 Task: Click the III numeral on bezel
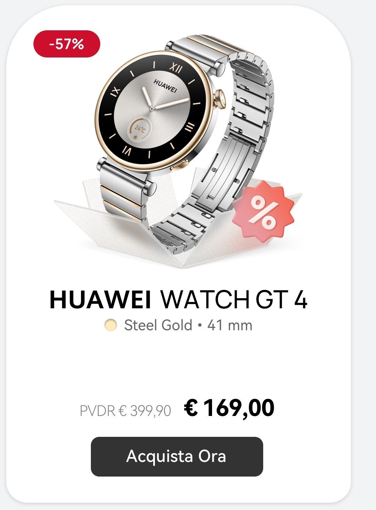pos(189,128)
